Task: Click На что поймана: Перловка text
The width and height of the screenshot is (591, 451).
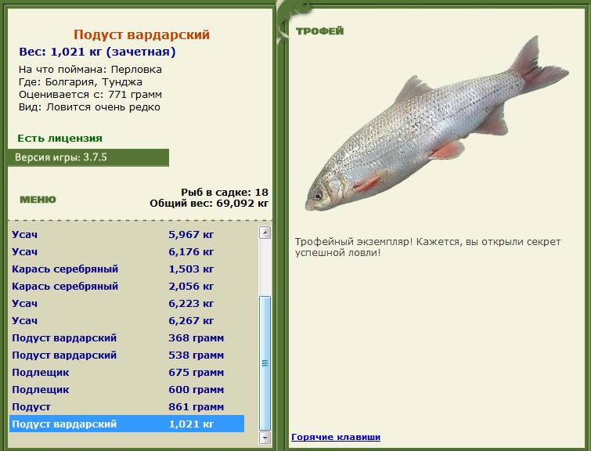Action: click(x=90, y=70)
